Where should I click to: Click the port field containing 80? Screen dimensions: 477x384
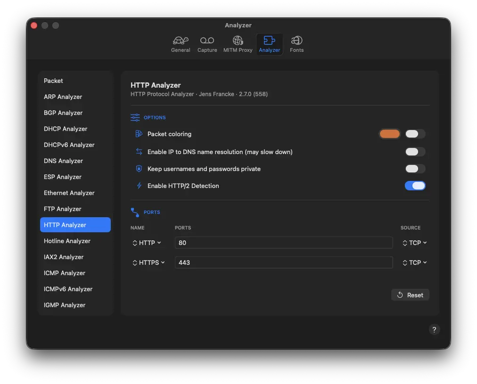coord(284,243)
